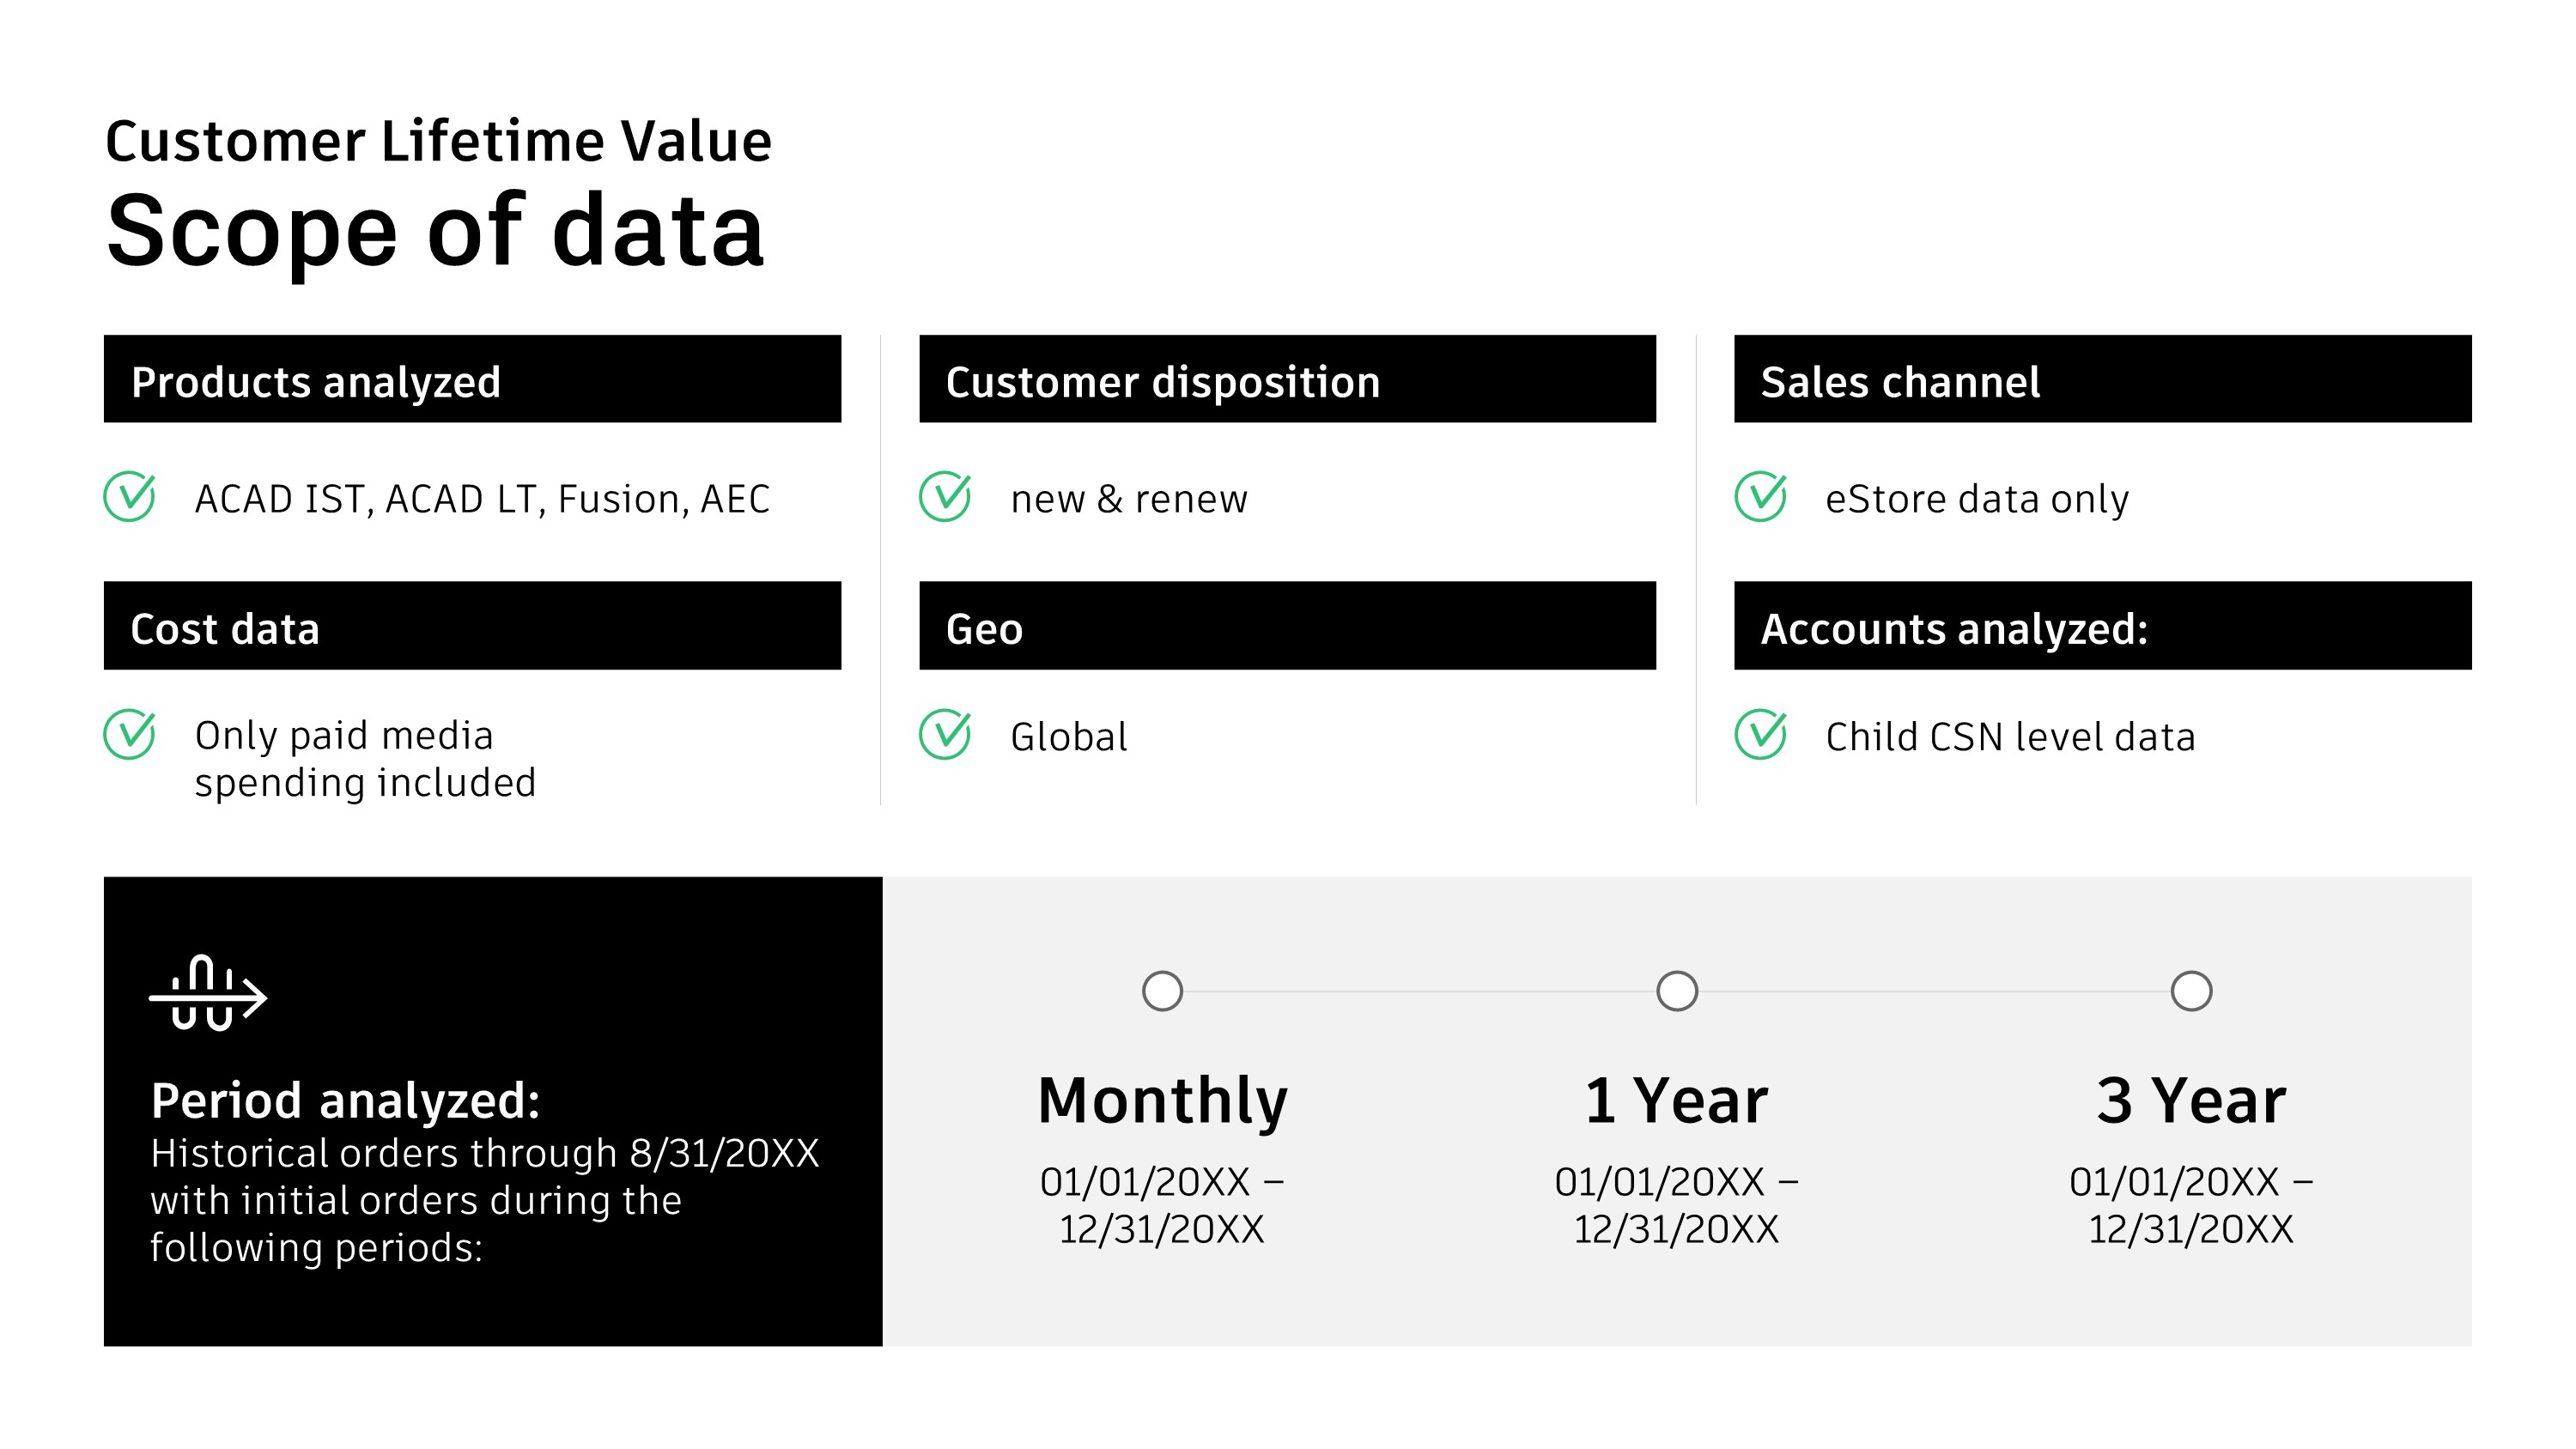The height and width of the screenshot is (1449, 2576).
Task: Select the 1 Year timeline circle marker
Action: (1677, 991)
